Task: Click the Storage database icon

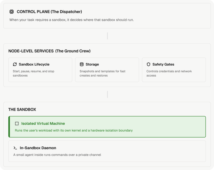Action: (82, 64)
